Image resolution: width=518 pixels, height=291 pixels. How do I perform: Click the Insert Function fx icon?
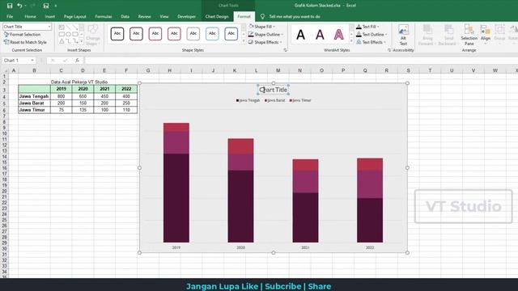[x=77, y=61]
